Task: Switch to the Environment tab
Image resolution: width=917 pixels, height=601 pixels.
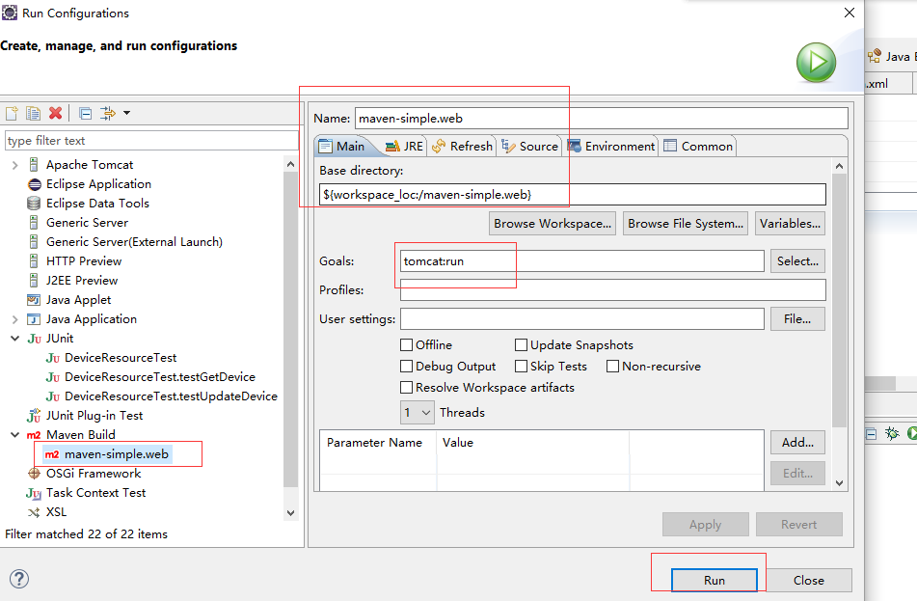Action: 611,147
